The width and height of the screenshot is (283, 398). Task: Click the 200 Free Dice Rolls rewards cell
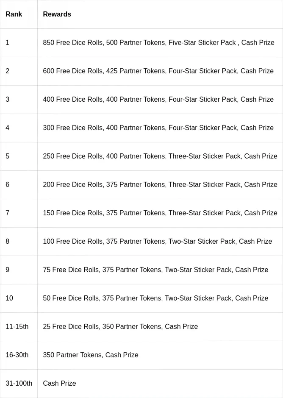click(x=160, y=185)
